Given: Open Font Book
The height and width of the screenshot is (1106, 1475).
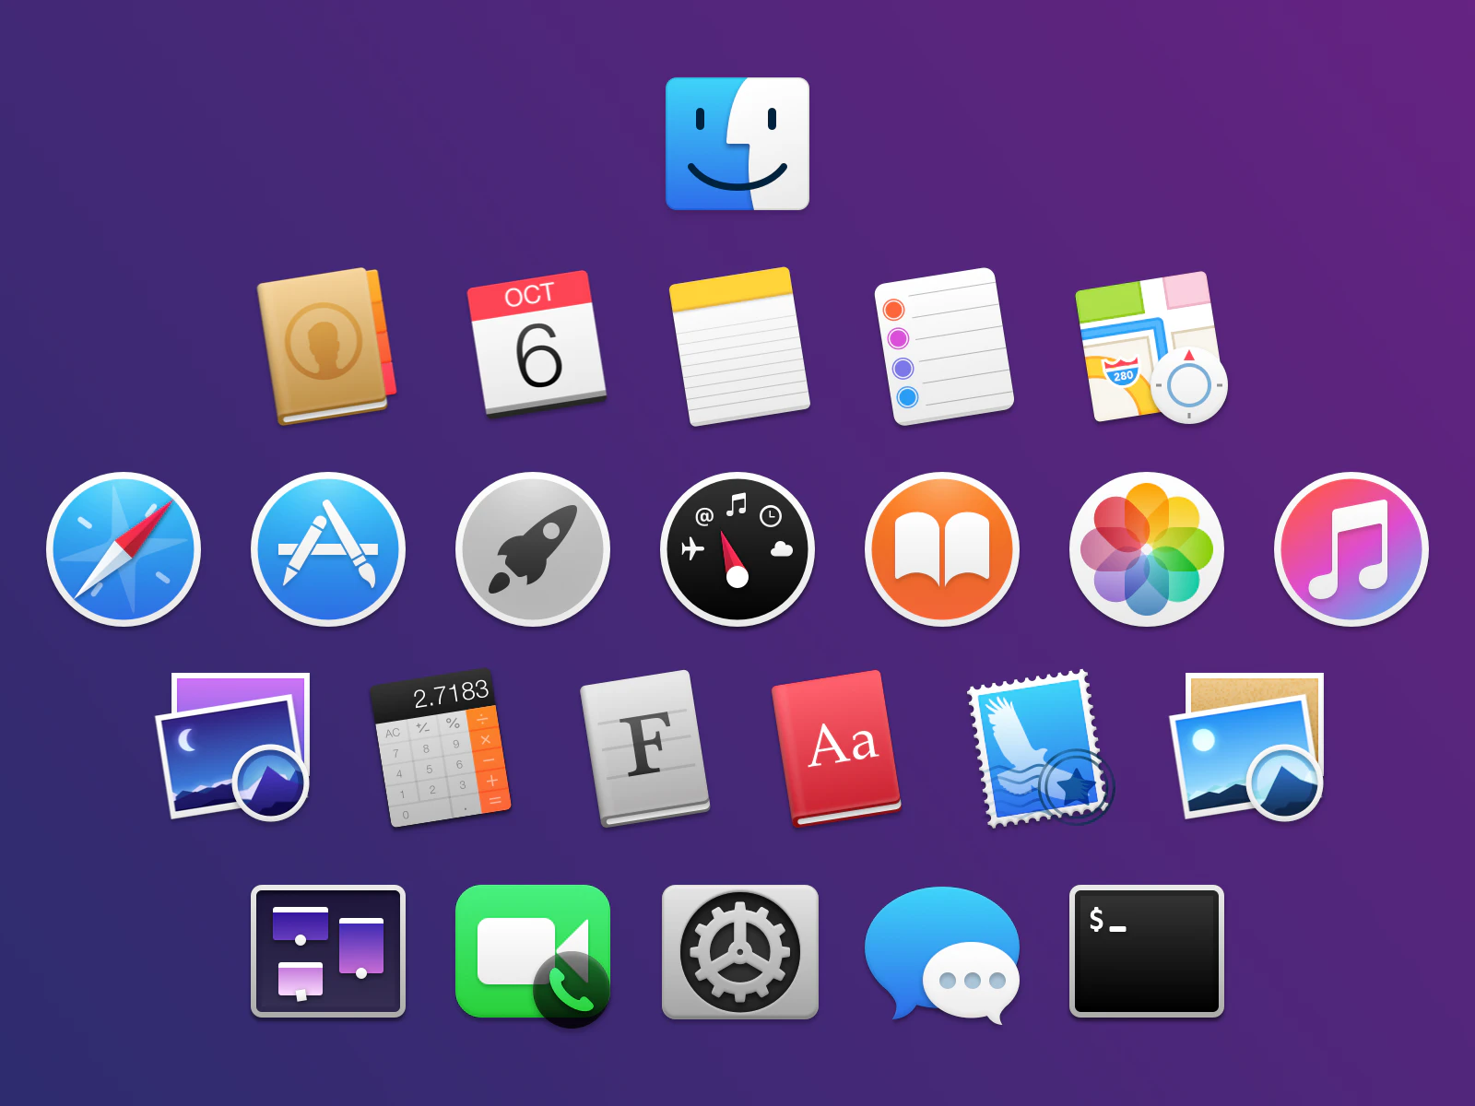Looking at the screenshot, I should pyautogui.click(x=643, y=748).
